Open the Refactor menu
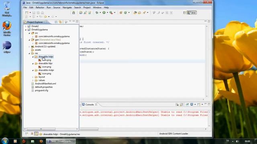The image size is (257, 144). 40,8
